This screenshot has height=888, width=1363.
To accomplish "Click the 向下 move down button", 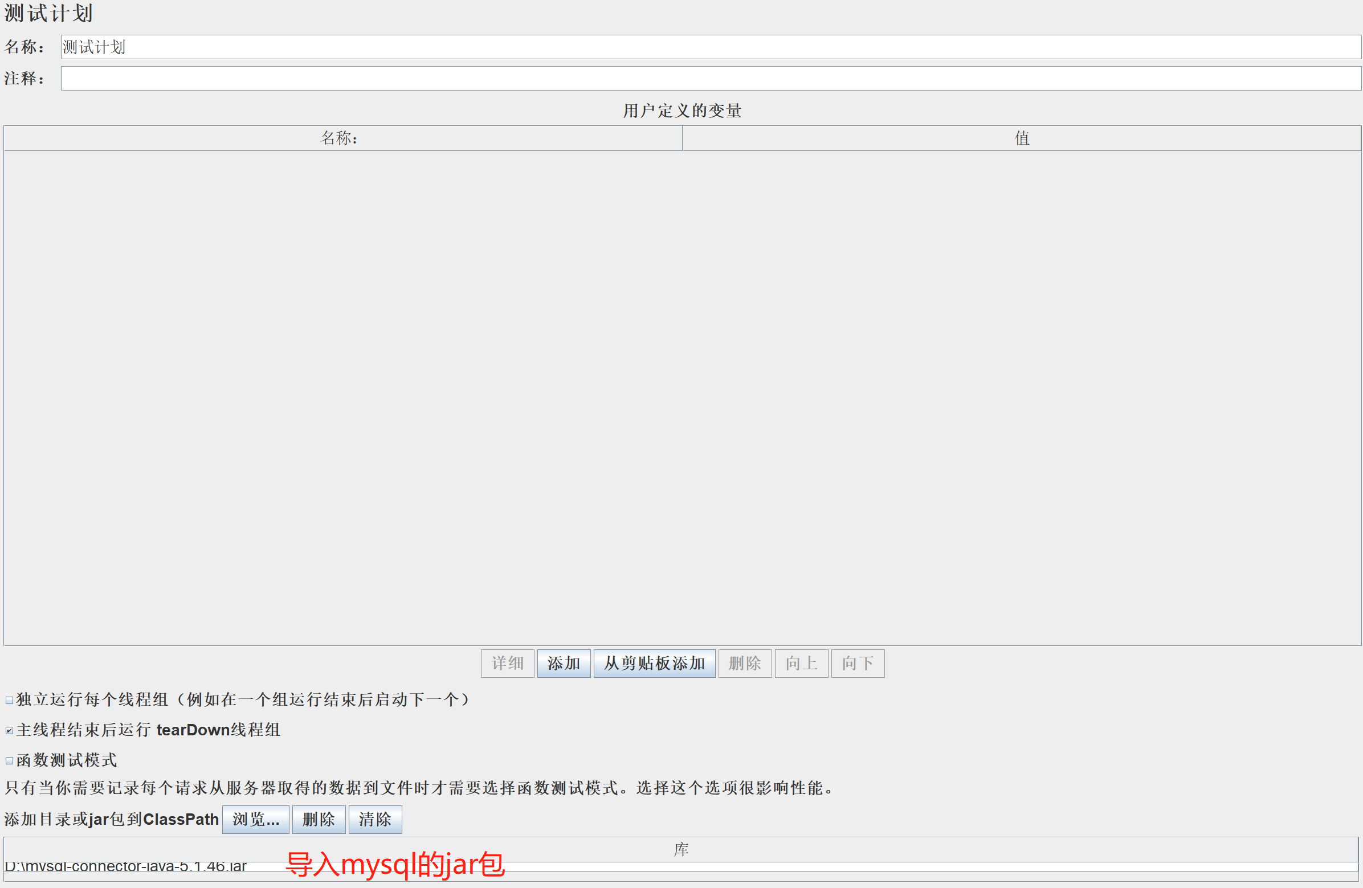I will pyautogui.click(x=858, y=664).
